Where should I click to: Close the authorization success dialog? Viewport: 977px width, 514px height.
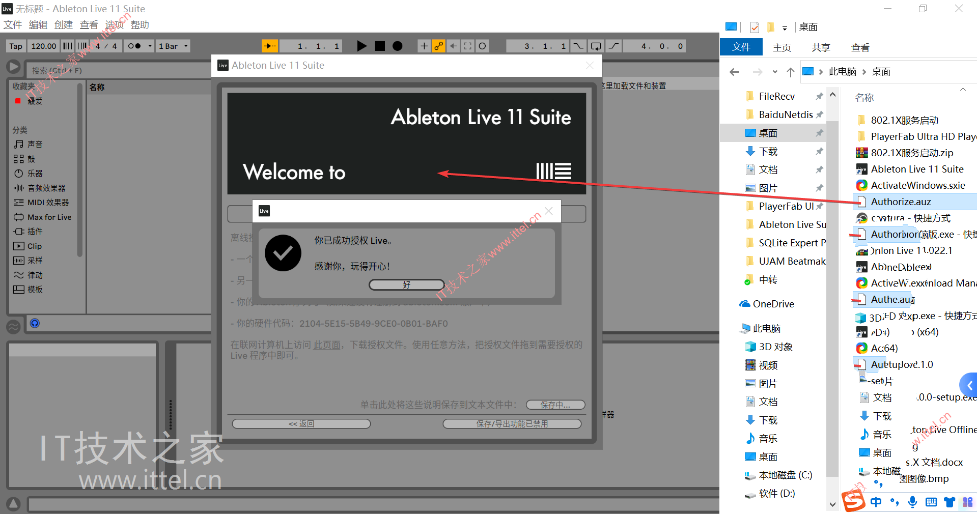pos(548,211)
